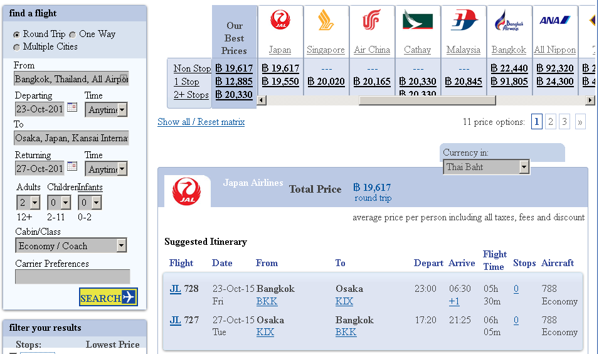Go to results page 1
Screen dimensions: 599x354
point(537,122)
